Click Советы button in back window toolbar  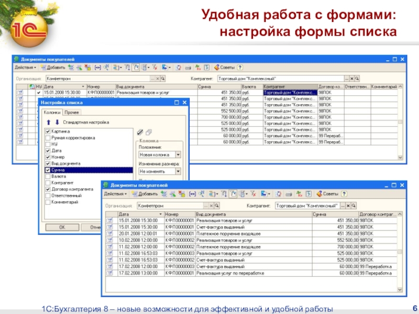[x=225, y=68]
